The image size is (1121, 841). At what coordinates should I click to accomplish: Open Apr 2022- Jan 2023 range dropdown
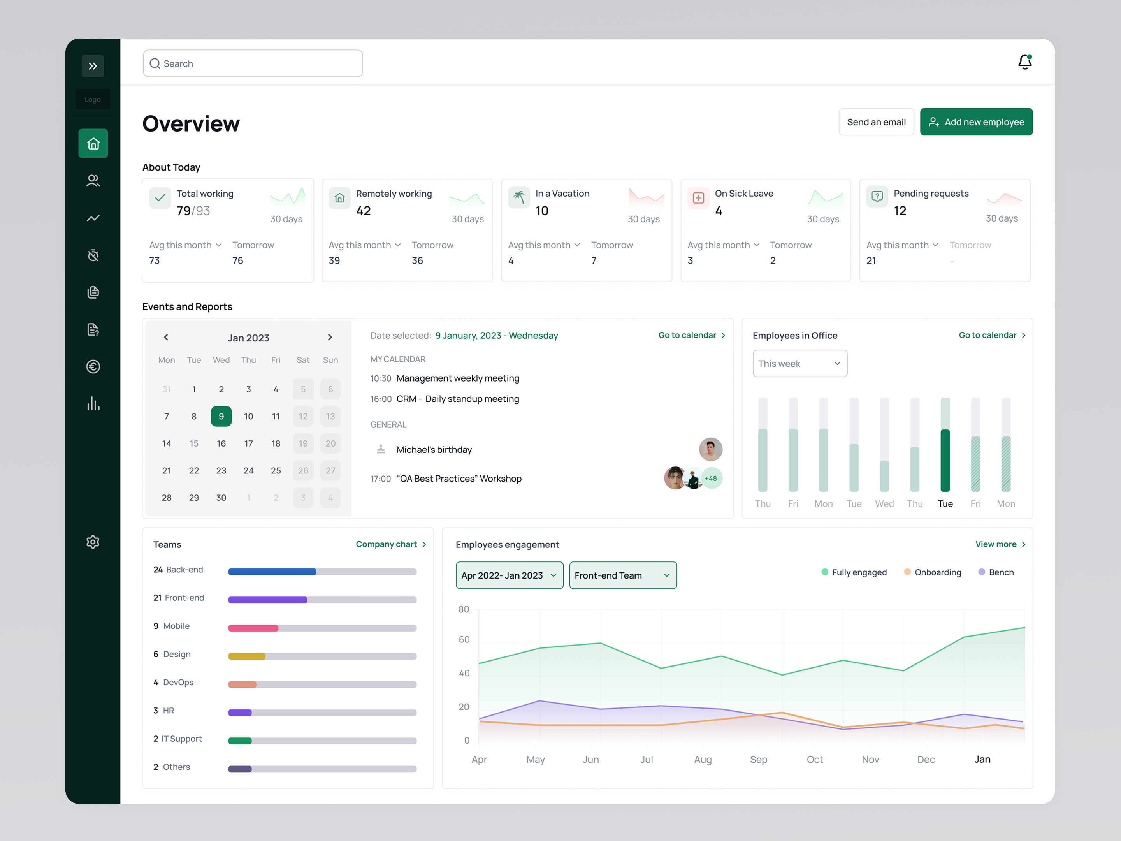(x=509, y=575)
